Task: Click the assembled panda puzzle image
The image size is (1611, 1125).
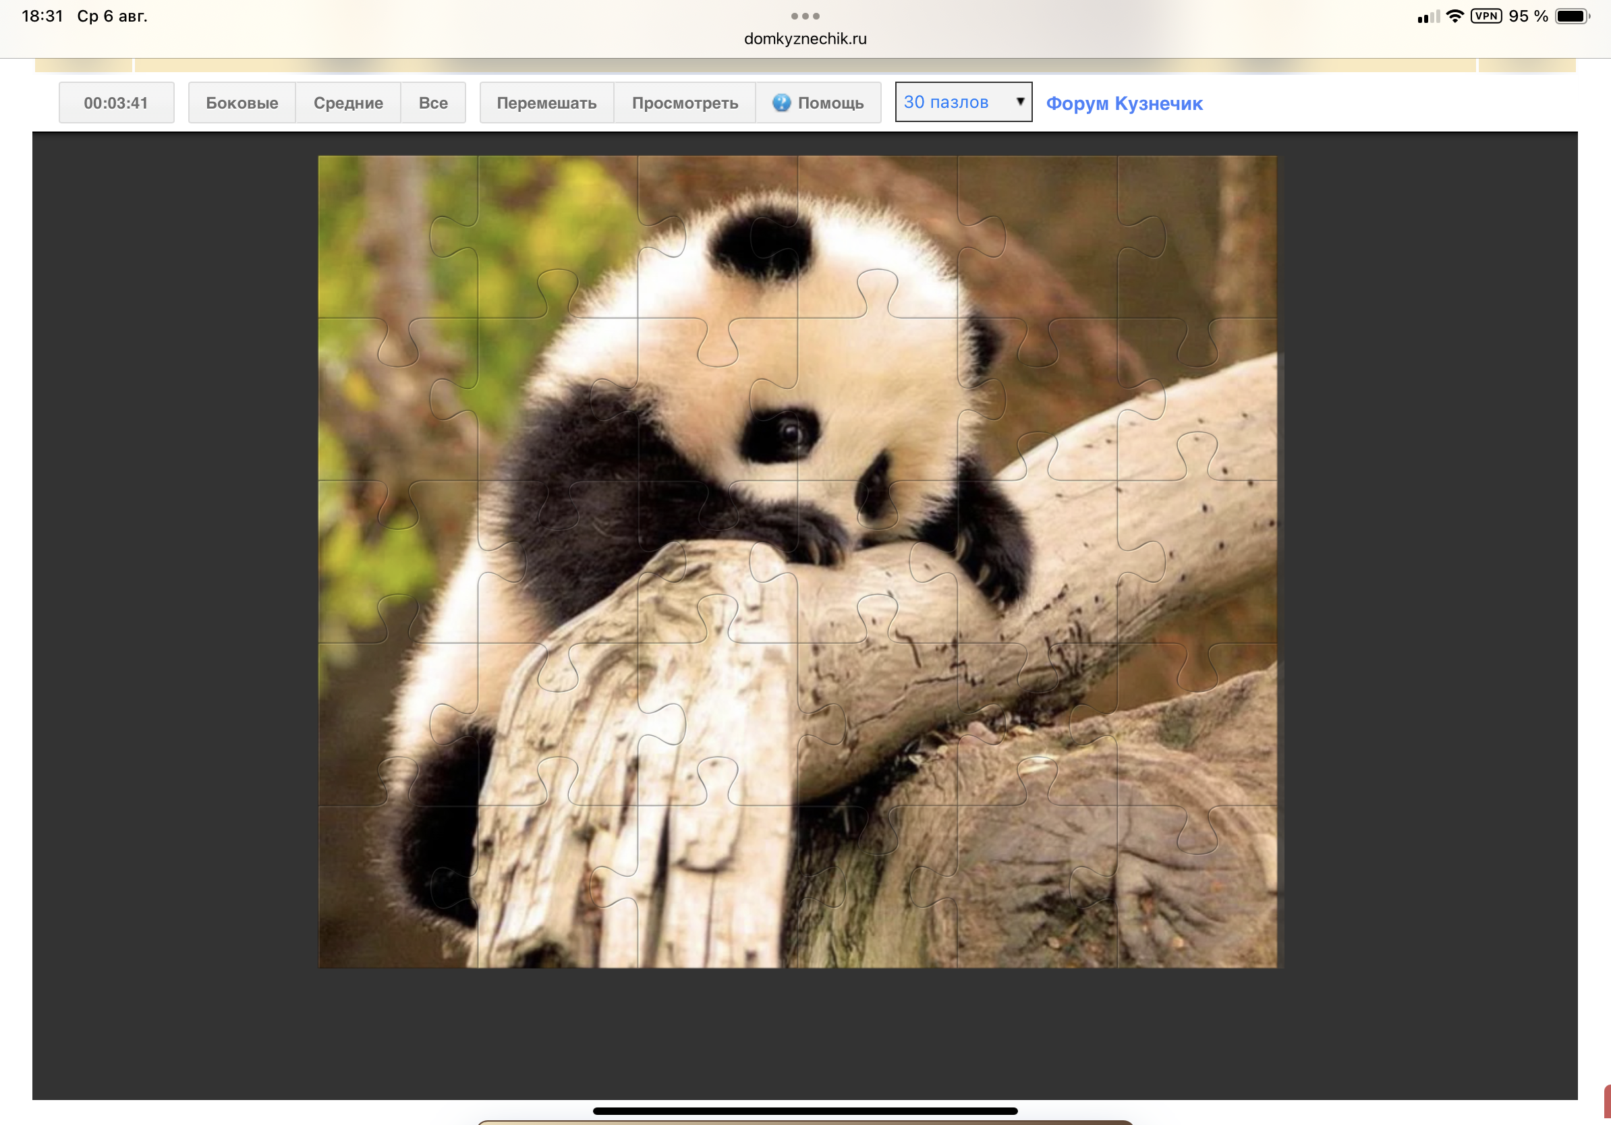Action: pos(798,561)
